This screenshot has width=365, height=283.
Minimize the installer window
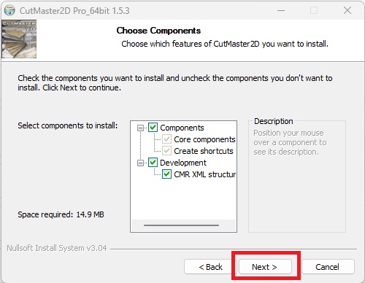pyautogui.click(x=281, y=10)
